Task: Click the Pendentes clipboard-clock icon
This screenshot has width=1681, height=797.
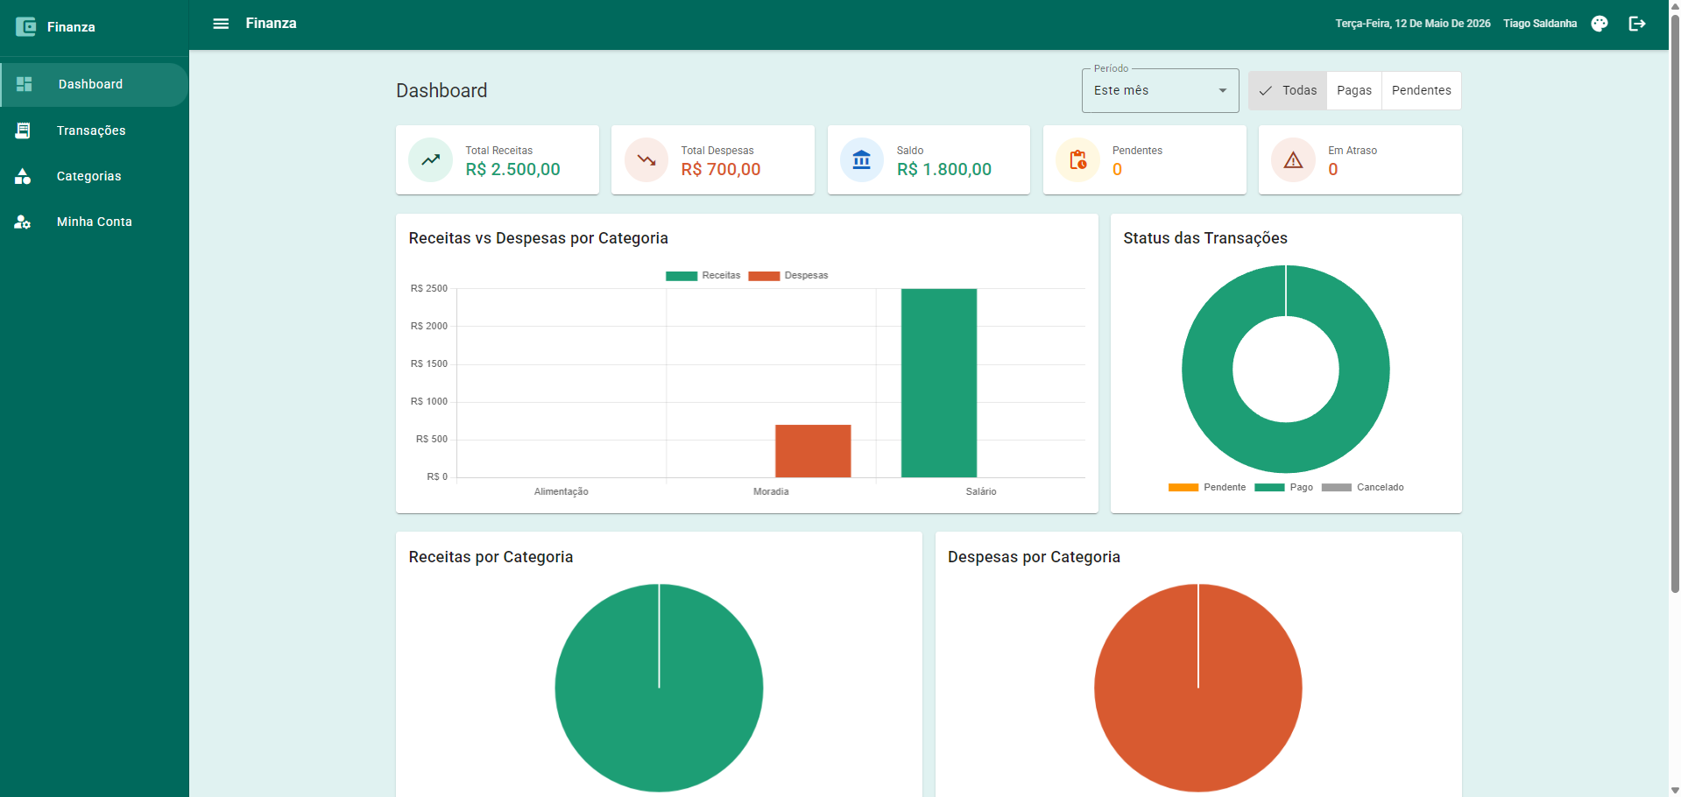Action: [x=1077, y=160]
